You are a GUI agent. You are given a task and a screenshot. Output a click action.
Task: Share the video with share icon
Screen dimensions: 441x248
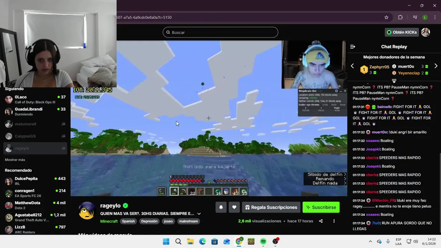tap(321, 221)
